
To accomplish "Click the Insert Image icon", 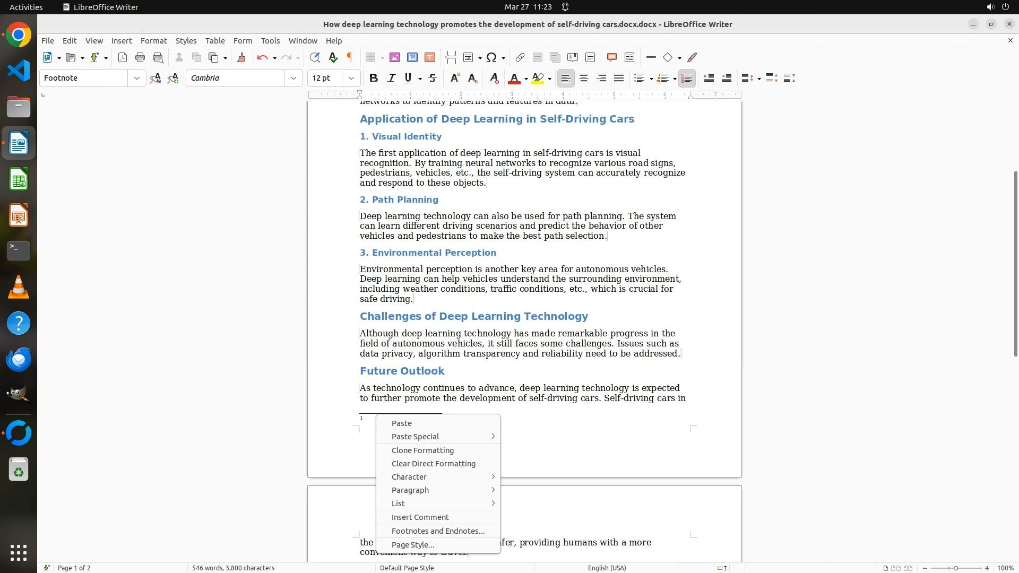I will (x=395, y=58).
